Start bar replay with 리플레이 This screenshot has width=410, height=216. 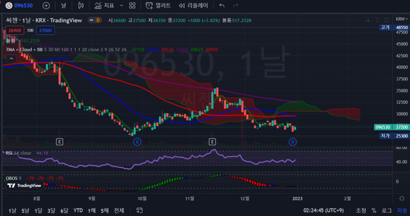point(193,6)
